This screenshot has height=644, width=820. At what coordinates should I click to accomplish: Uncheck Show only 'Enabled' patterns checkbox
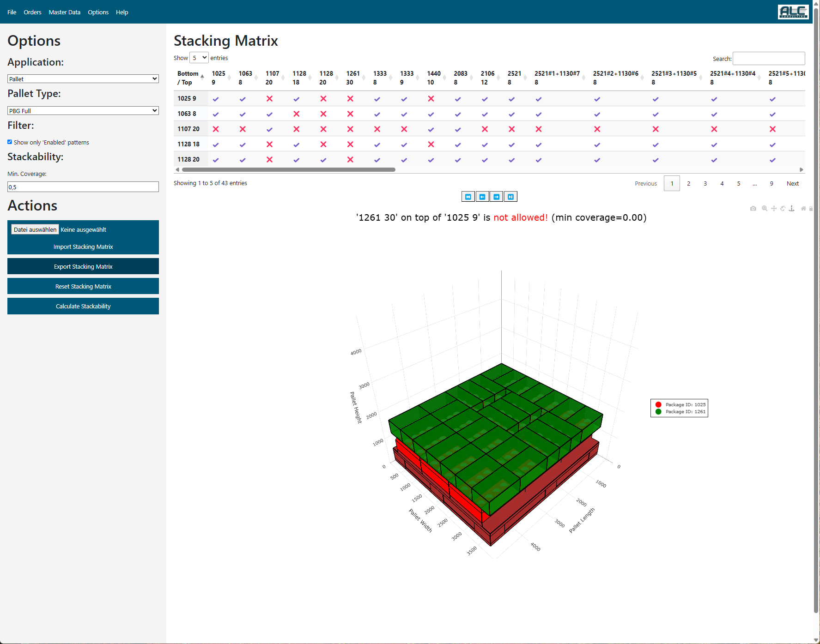[10, 142]
